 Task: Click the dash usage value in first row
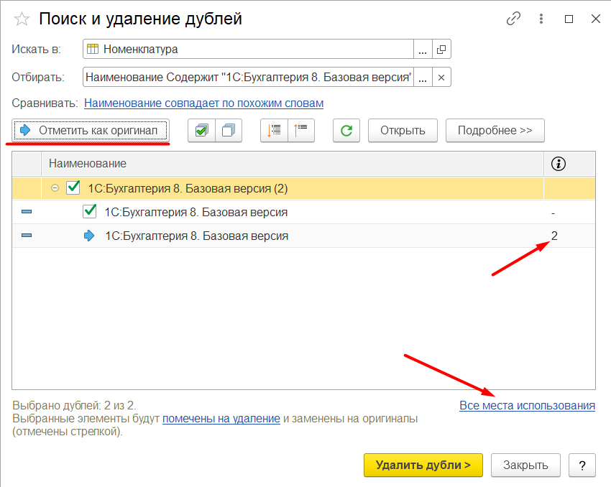553,213
